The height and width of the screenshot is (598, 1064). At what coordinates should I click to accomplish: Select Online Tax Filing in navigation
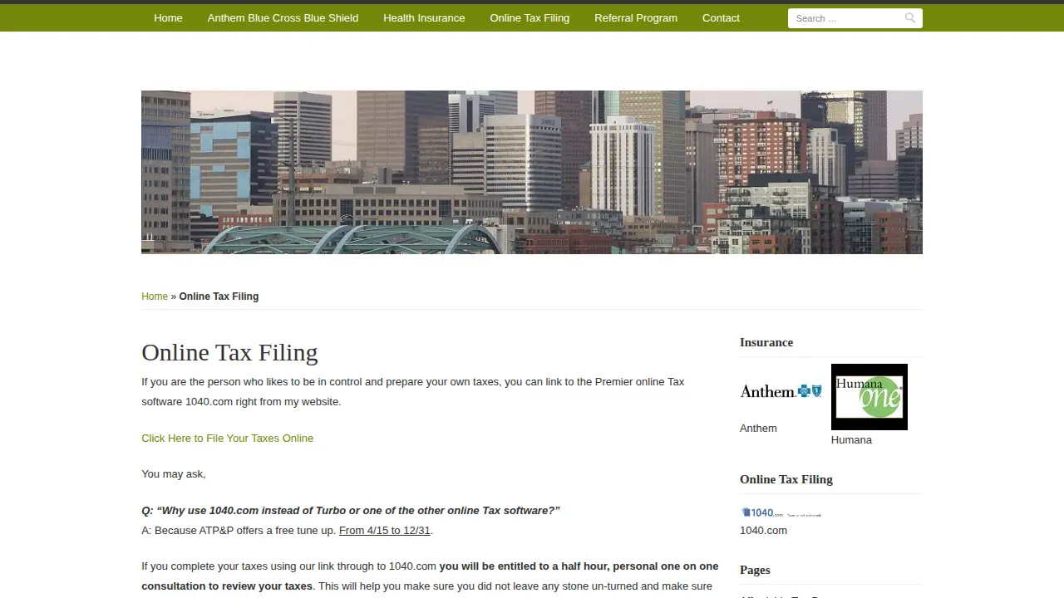[530, 18]
